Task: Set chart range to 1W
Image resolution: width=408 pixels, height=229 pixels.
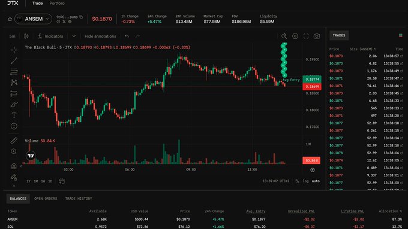Action: coord(43,181)
